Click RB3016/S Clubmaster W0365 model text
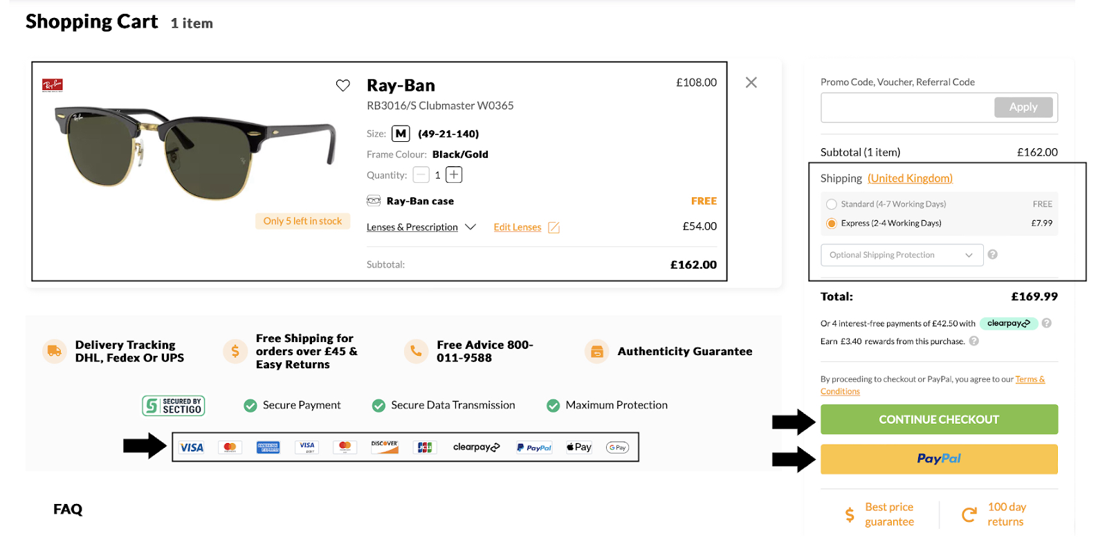The width and height of the screenshot is (1107, 540). [x=440, y=106]
